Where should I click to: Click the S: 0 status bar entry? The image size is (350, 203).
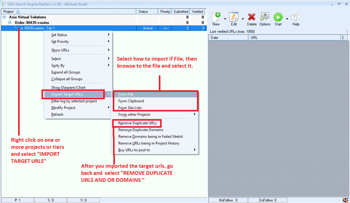point(51,200)
